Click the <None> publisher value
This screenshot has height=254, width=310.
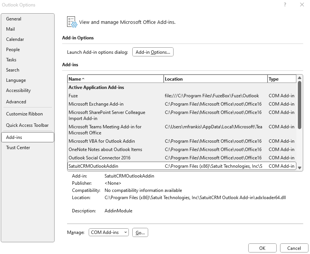click(x=113, y=183)
